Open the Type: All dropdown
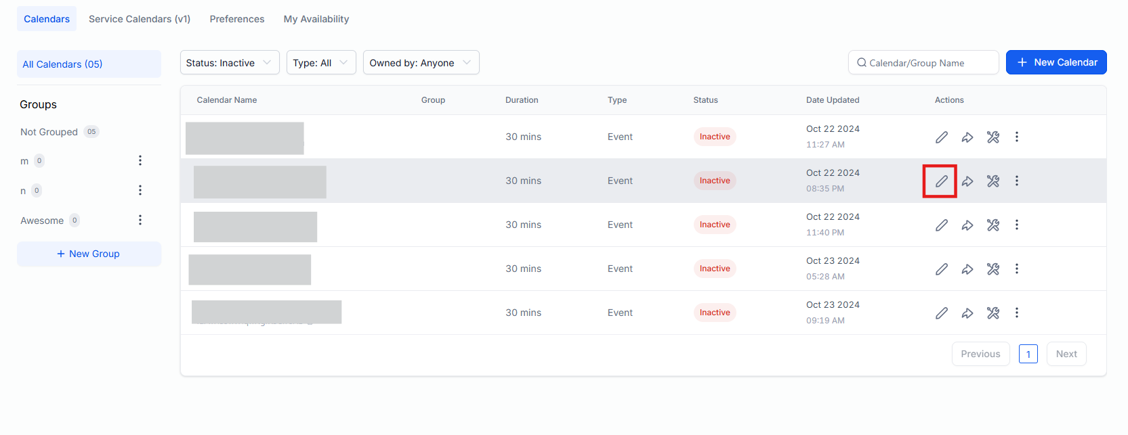This screenshot has height=435, width=1128. (320, 63)
